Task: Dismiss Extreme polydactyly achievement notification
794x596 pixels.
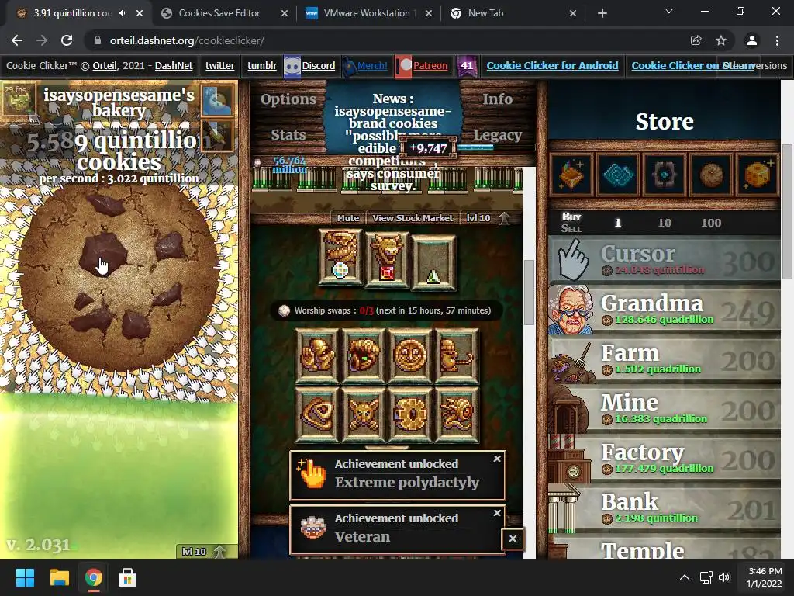Action: tap(497, 459)
